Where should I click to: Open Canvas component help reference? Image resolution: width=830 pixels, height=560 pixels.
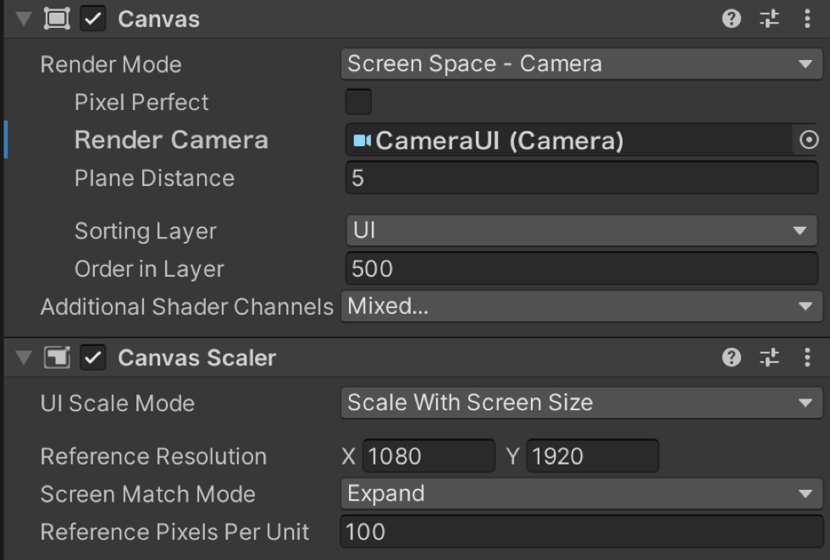click(x=732, y=19)
